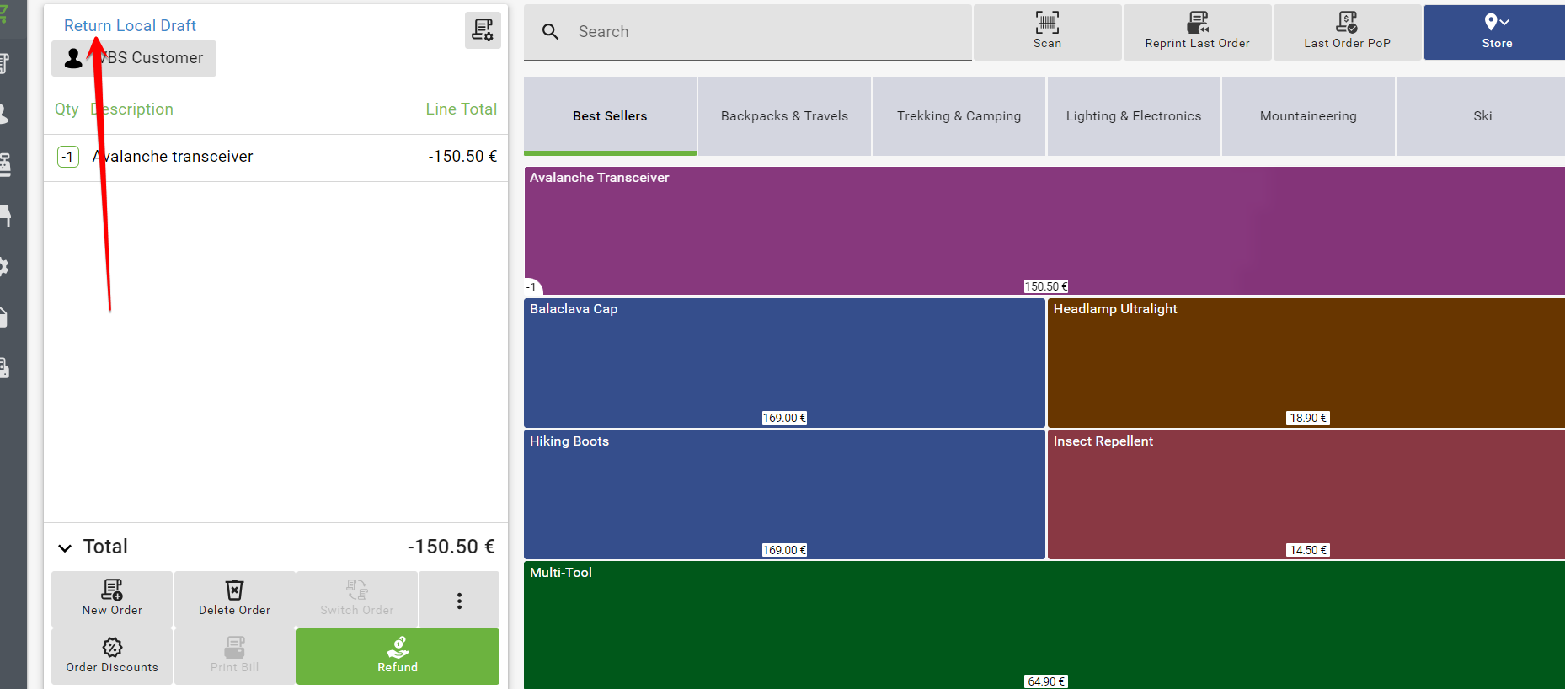Select the Avalanche transceiver order line
This screenshot has width=1565, height=689.
point(253,157)
